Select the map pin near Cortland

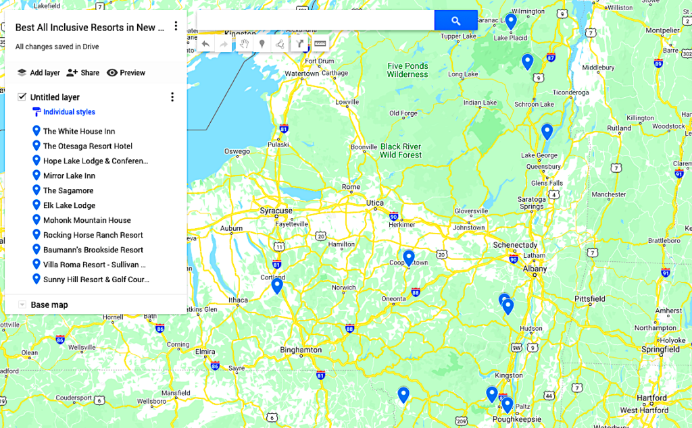point(276,286)
